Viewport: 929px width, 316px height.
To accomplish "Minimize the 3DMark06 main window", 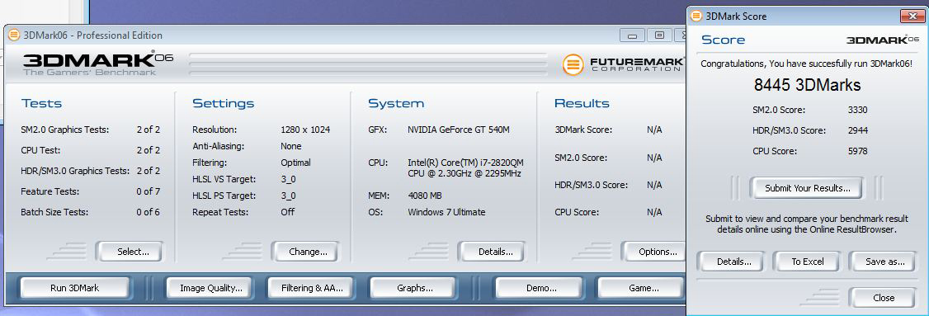I will pyautogui.click(x=632, y=35).
